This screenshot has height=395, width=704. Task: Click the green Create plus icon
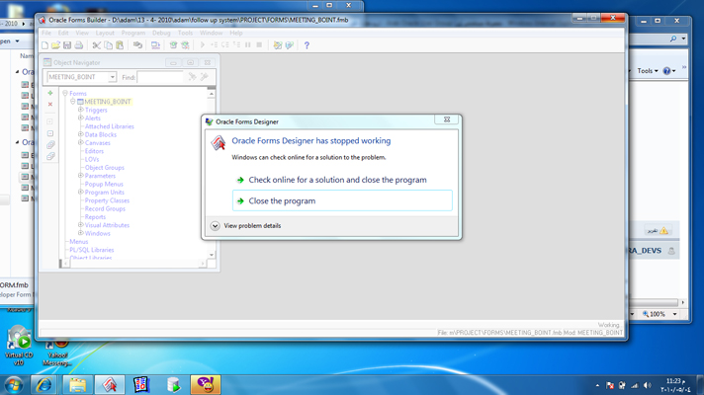pyautogui.click(x=50, y=94)
